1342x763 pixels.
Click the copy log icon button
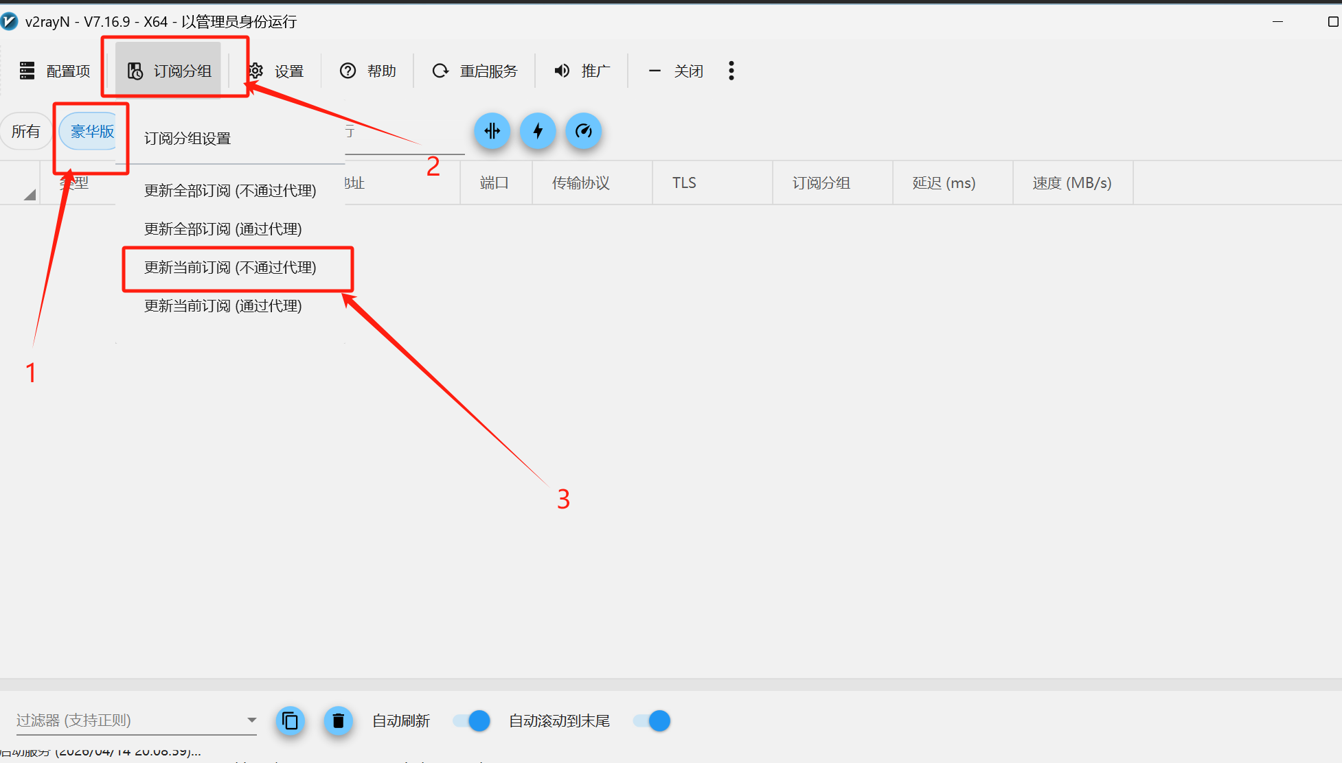coord(291,720)
